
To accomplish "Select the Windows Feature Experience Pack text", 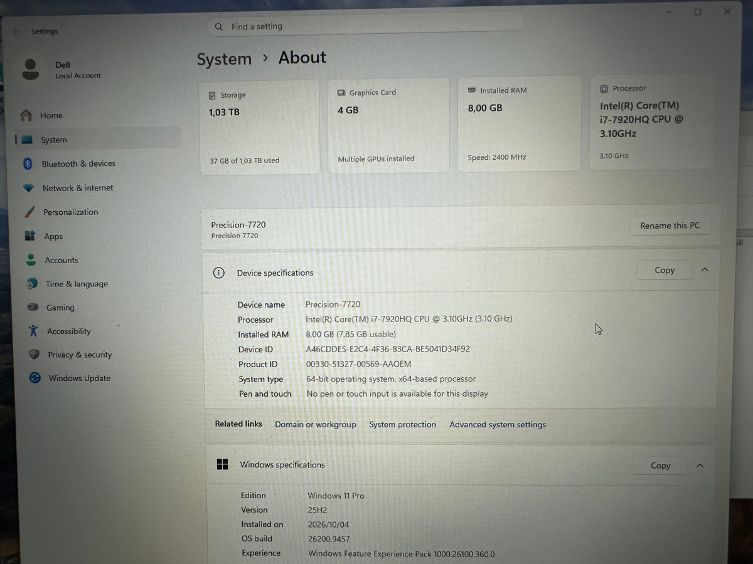I will (x=402, y=554).
